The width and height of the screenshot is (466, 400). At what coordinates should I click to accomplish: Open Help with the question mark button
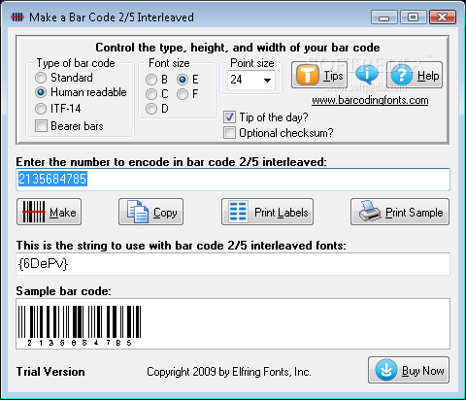(x=415, y=75)
